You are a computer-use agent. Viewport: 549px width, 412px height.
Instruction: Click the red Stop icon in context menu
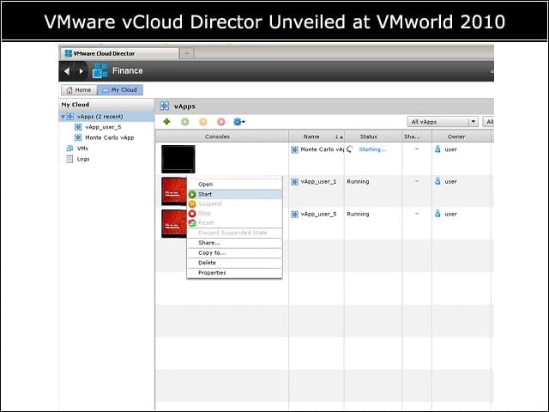(x=192, y=214)
